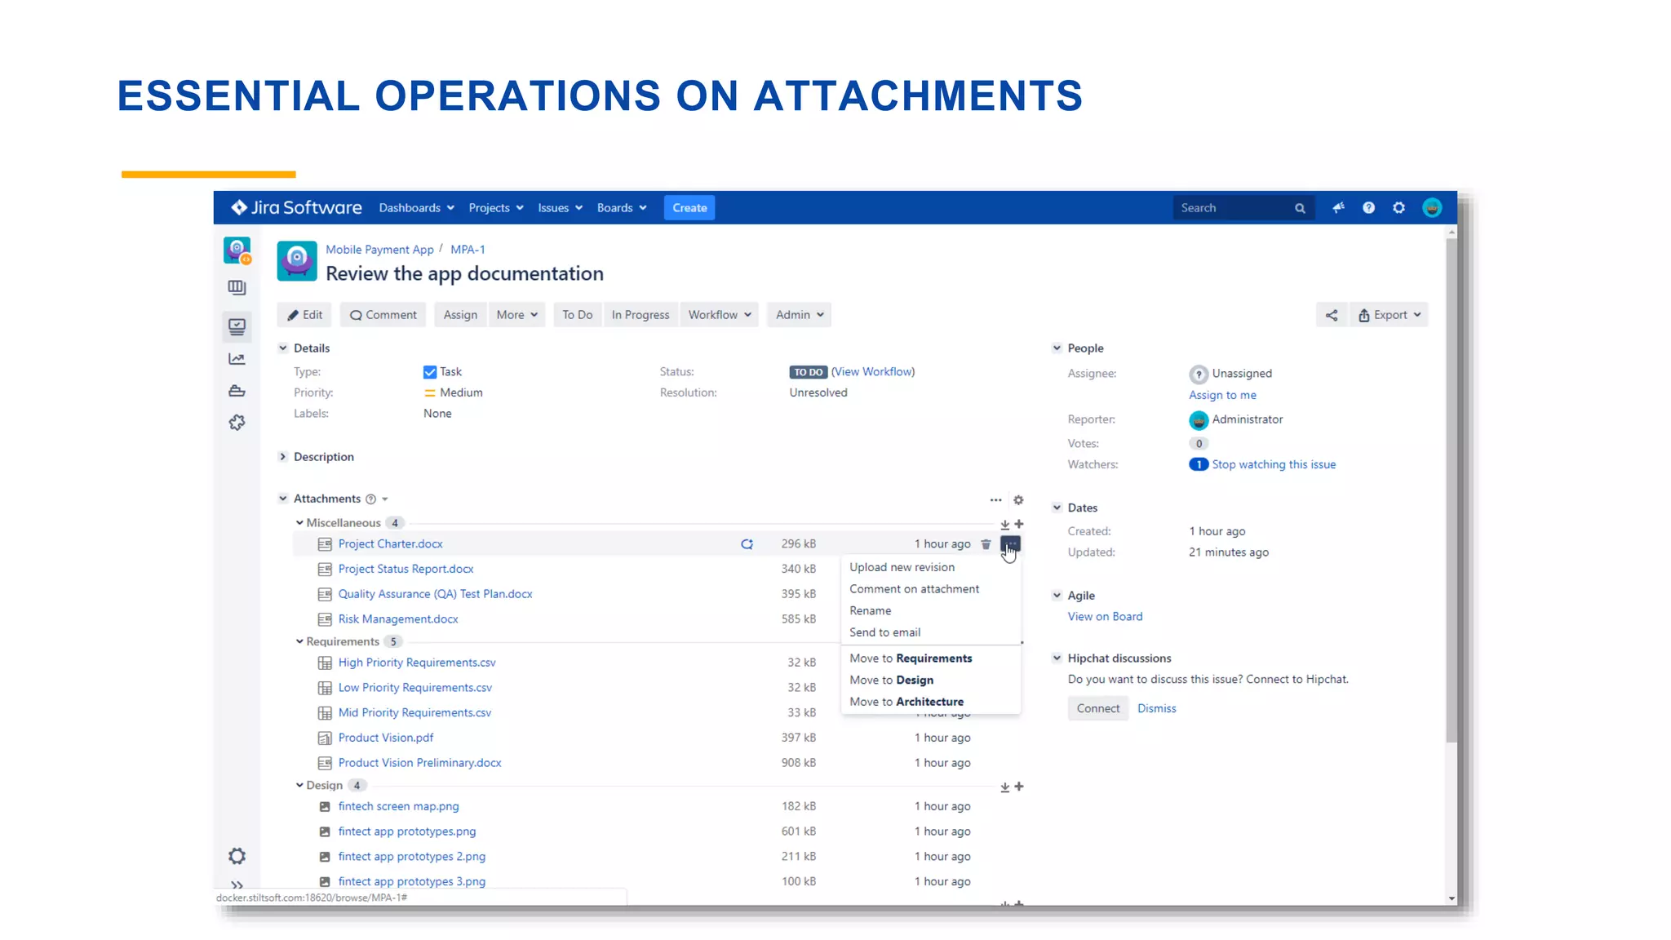Screen dimensions: 1671x940
Task: Choose Move to Architecture
Action: [x=906, y=702]
